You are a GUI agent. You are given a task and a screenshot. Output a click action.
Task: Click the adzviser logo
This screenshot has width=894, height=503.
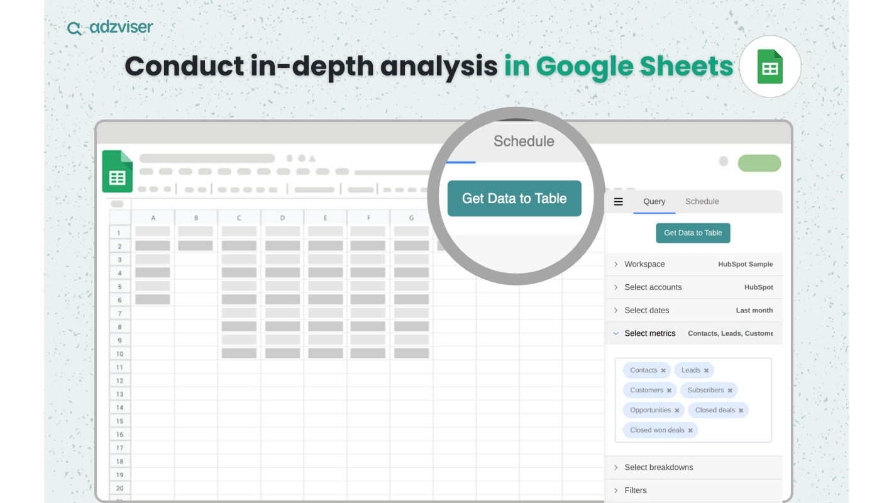110,28
